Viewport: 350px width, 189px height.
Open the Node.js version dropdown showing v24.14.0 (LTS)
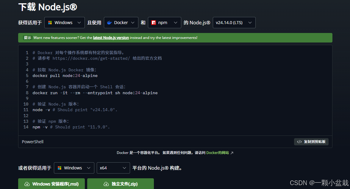pyautogui.click(x=234, y=22)
